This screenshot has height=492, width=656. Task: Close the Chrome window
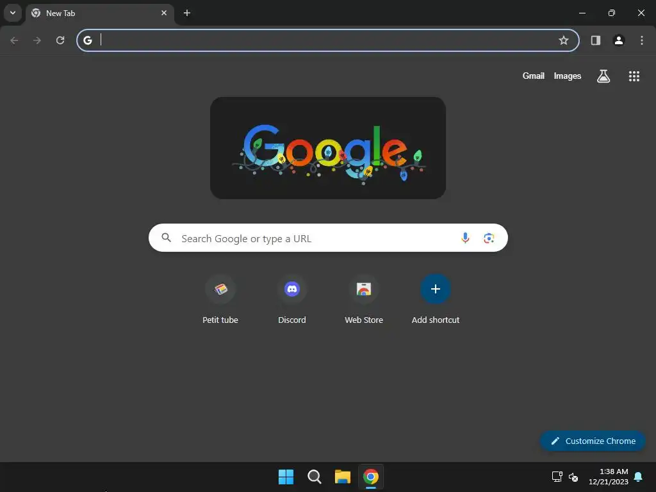point(641,13)
